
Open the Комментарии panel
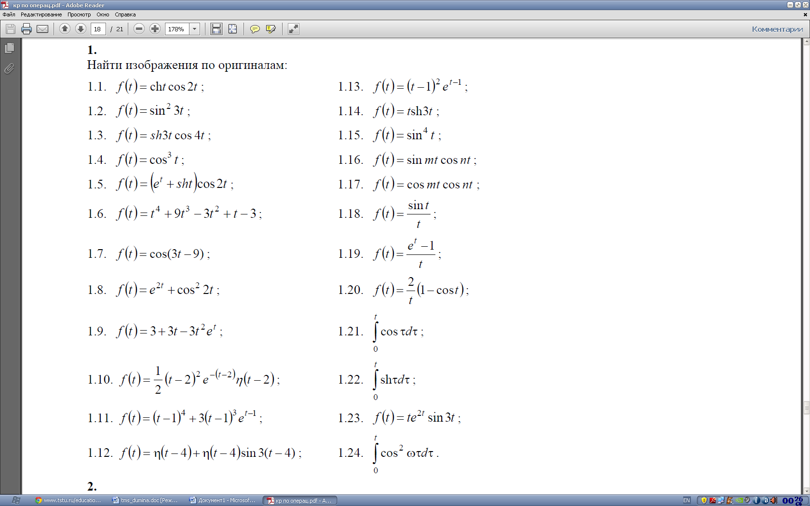click(x=777, y=29)
